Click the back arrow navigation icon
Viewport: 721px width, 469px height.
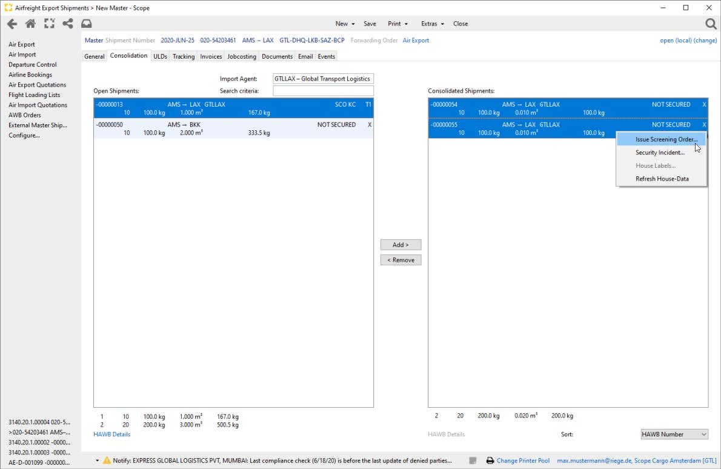pos(12,24)
